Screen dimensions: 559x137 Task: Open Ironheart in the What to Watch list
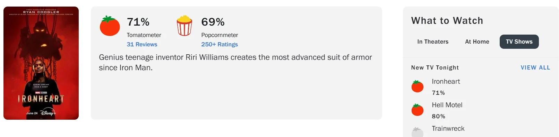tap(446, 81)
